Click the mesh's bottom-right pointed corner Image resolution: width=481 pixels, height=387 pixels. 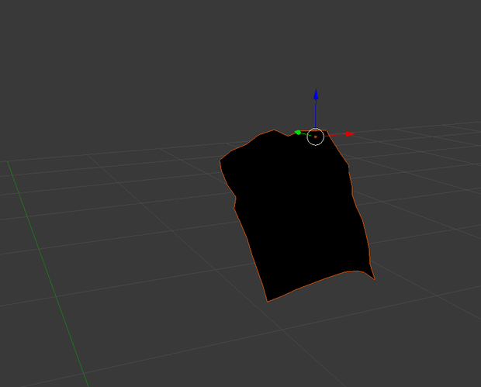374,278
